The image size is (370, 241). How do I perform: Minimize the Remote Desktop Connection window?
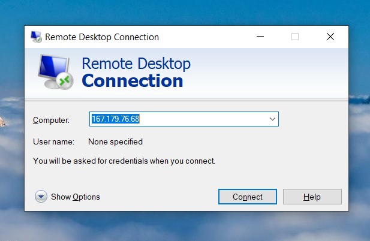pyautogui.click(x=260, y=37)
